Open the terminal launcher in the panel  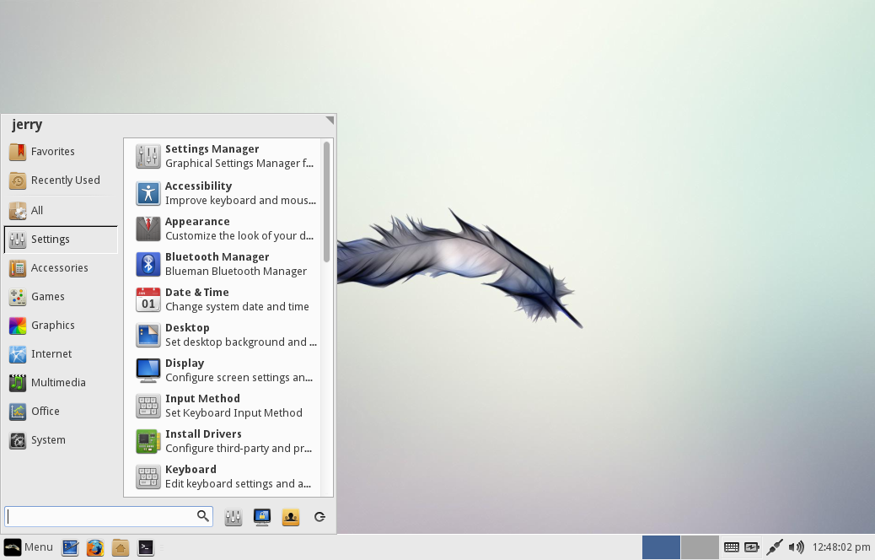[x=145, y=547]
